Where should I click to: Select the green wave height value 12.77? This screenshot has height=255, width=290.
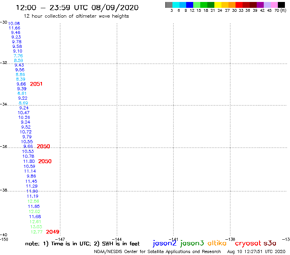click(36, 232)
